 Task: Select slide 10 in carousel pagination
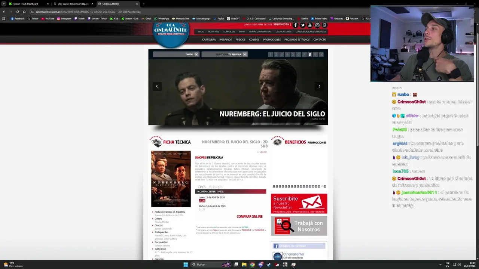click(x=321, y=55)
